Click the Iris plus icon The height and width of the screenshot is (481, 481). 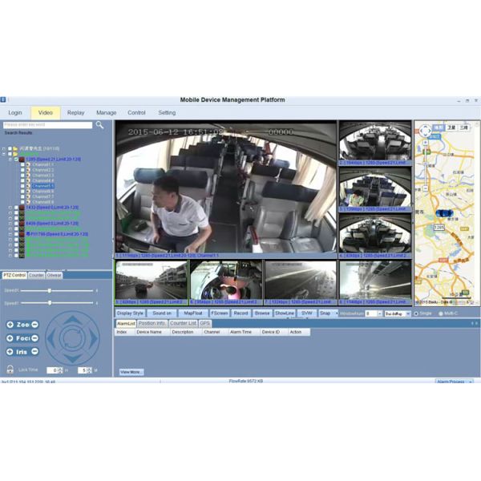[x=10, y=351]
